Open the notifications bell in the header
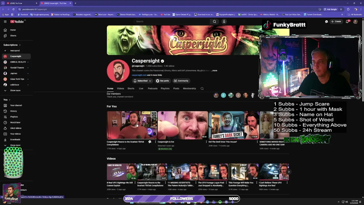This screenshot has width=364, height=205. [x=347, y=21]
